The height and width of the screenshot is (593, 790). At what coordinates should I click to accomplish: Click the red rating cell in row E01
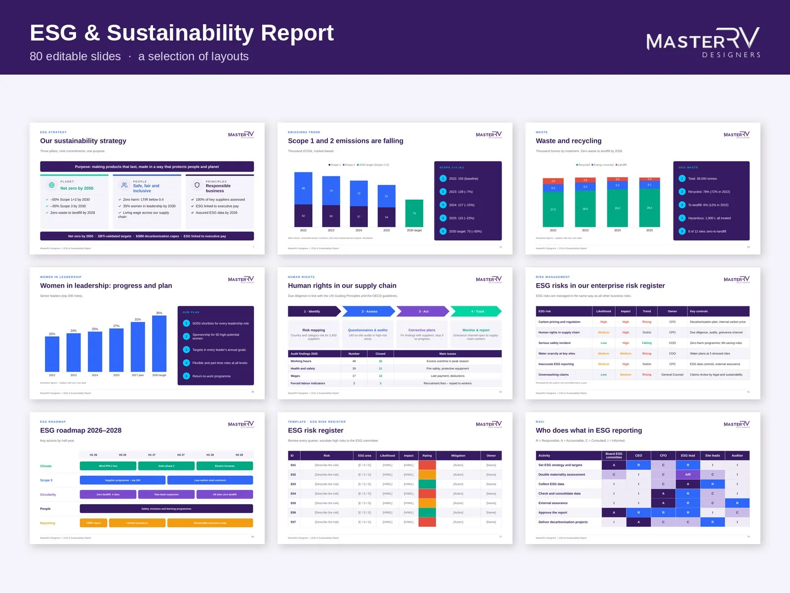427,465
